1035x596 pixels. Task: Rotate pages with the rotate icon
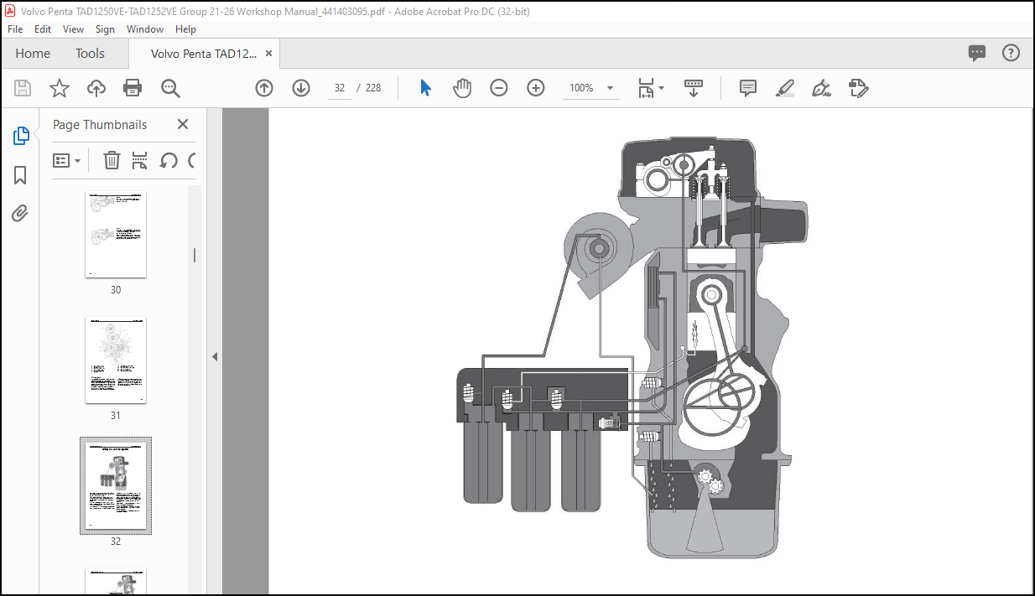(x=169, y=160)
